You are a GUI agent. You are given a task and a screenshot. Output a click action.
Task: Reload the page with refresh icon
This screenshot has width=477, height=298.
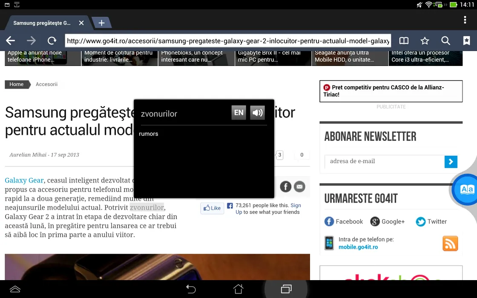tap(52, 41)
